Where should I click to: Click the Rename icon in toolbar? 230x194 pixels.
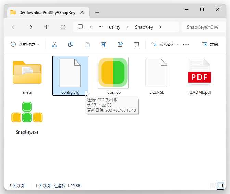pyautogui.click(x=104, y=44)
